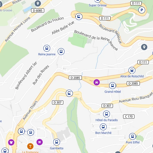153x153 pixels.
Task: Click the Super Grasse label
Action: [98, 5]
